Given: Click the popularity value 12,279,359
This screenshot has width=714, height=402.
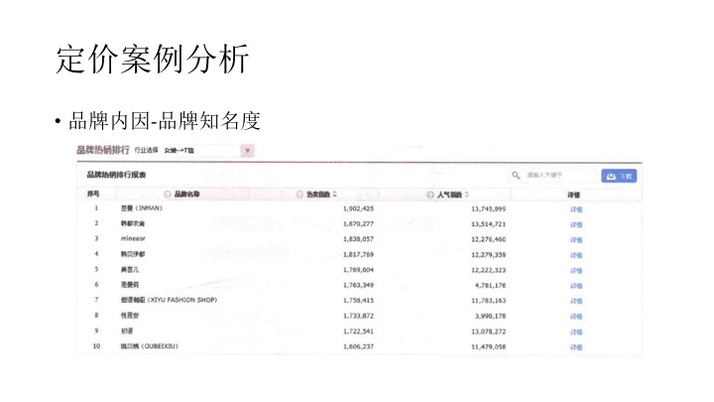Looking at the screenshot, I should [488, 255].
